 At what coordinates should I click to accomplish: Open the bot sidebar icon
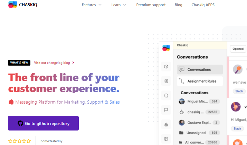(166, 125)
